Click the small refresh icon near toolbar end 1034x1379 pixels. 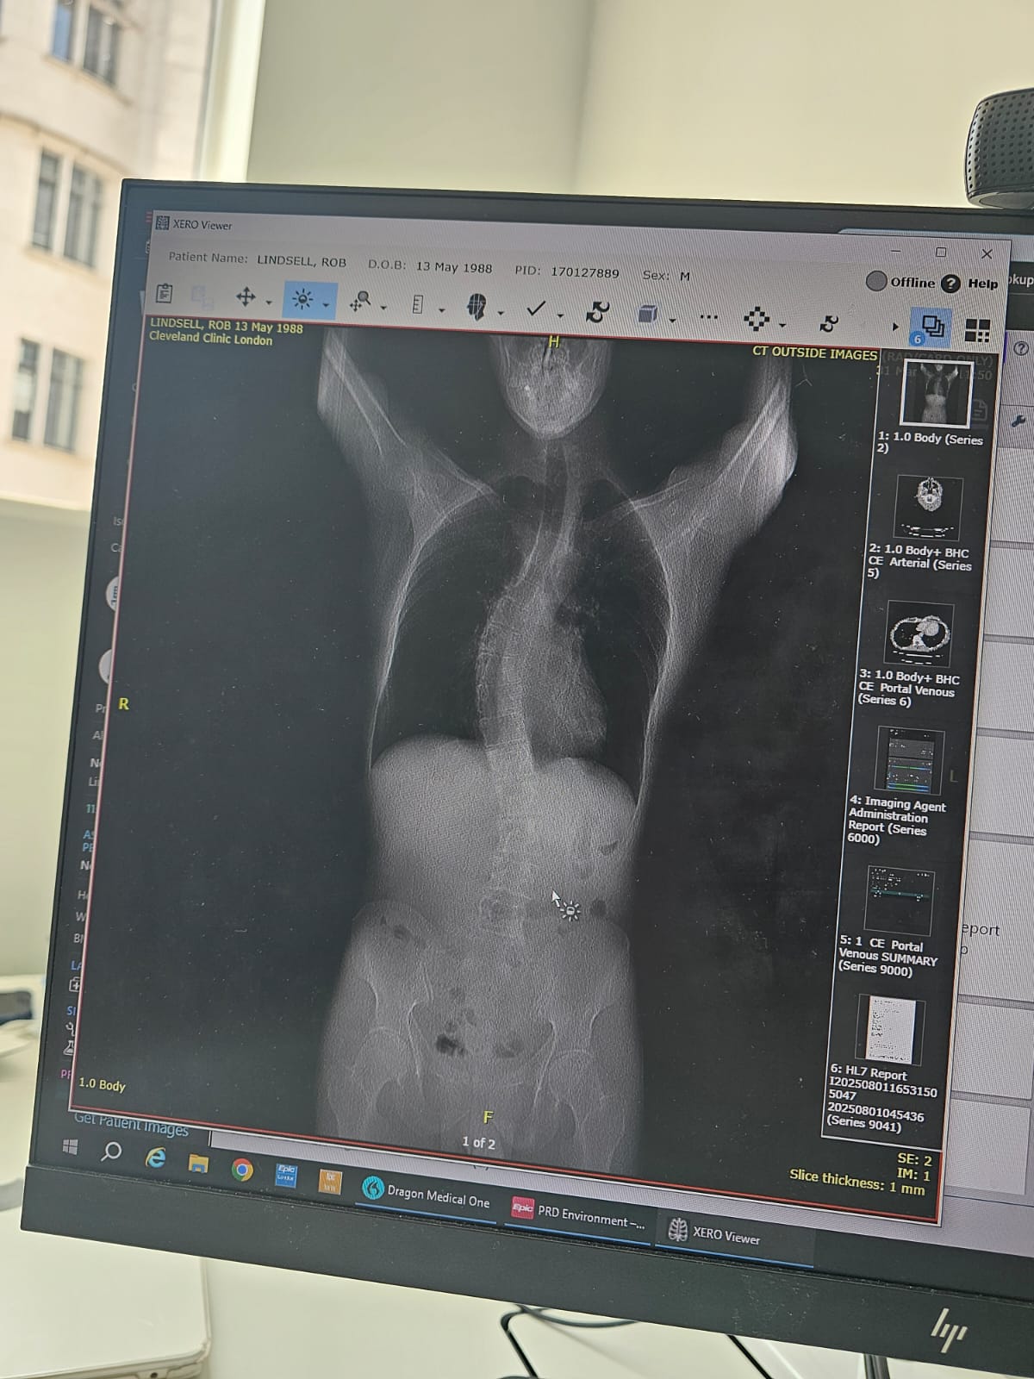pyautogui.click(x=829, y=323)
